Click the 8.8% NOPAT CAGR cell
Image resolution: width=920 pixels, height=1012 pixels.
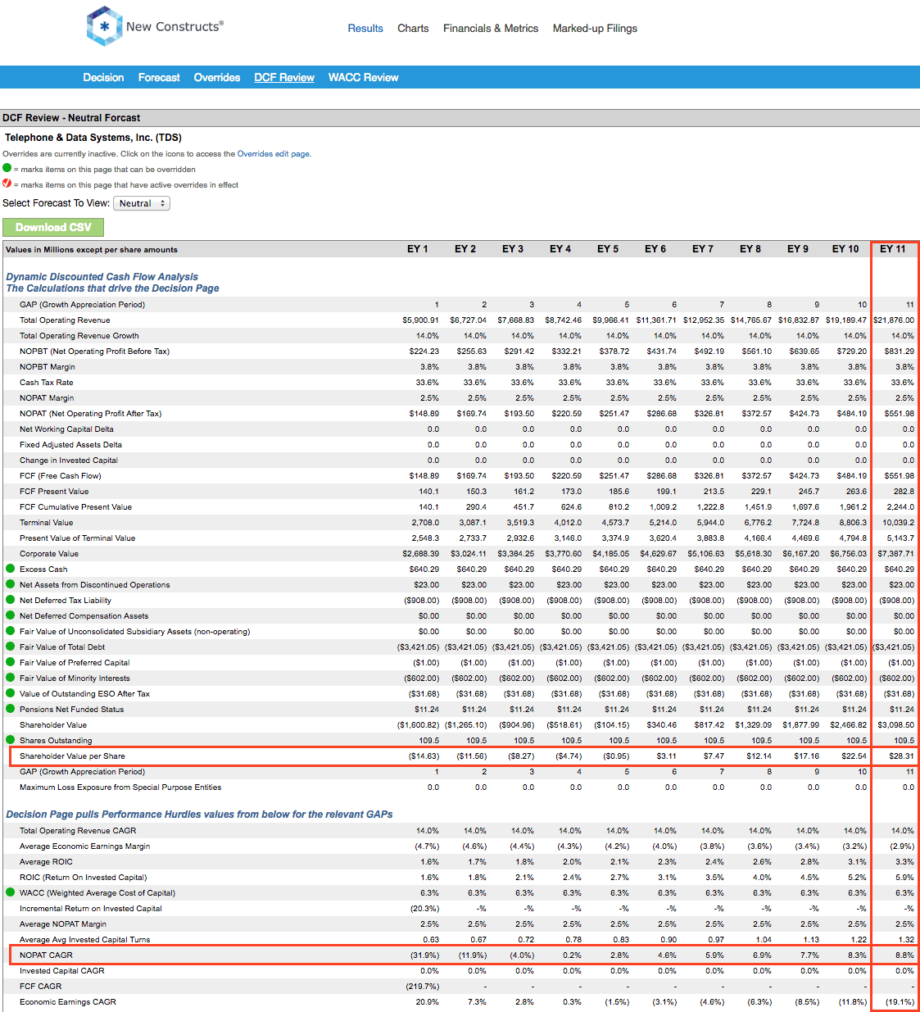point(904,955)
